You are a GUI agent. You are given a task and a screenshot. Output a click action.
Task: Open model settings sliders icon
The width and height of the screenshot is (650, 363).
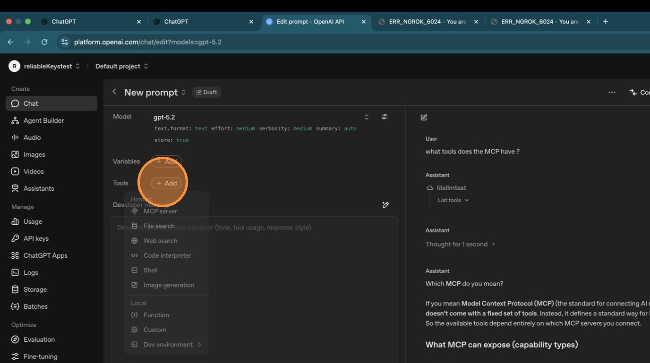[385, 117]
